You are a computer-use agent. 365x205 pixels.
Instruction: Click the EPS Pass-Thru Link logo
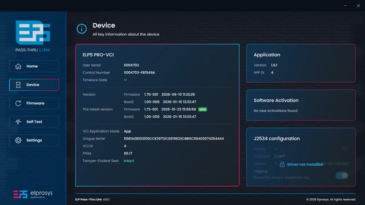click(33, 36)
